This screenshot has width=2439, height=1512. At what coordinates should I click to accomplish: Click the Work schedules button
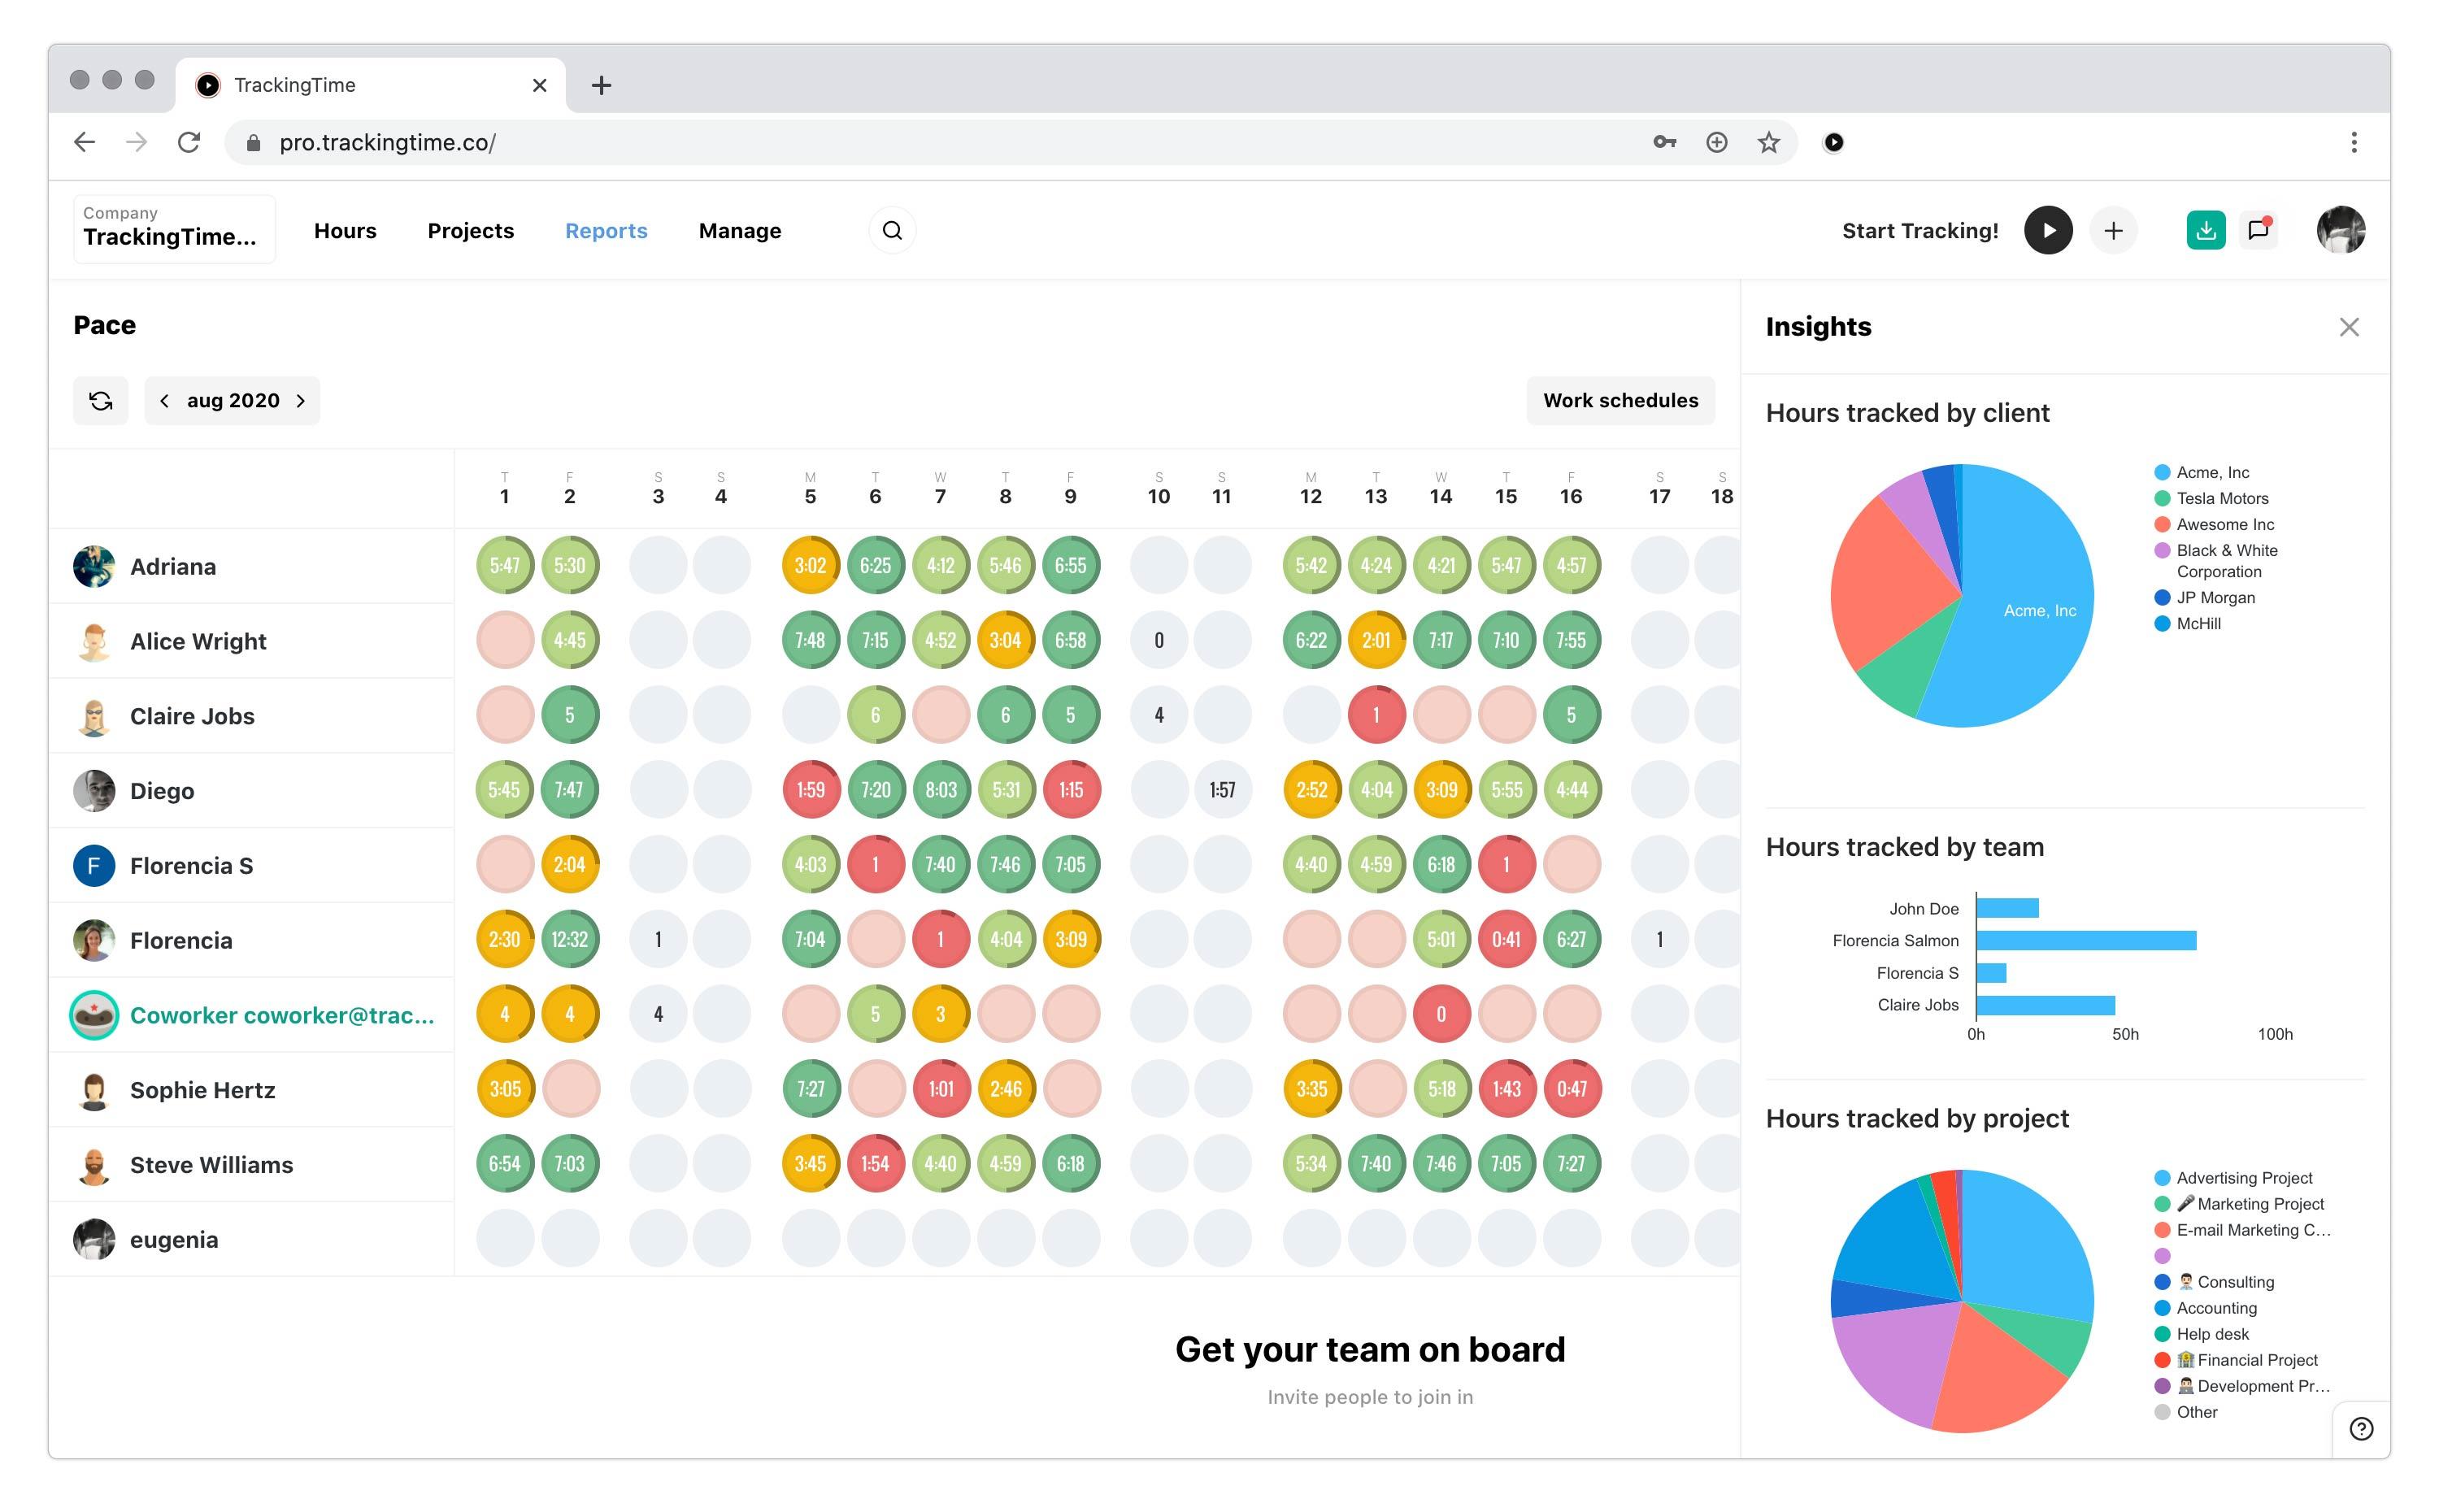[1620, 401]
